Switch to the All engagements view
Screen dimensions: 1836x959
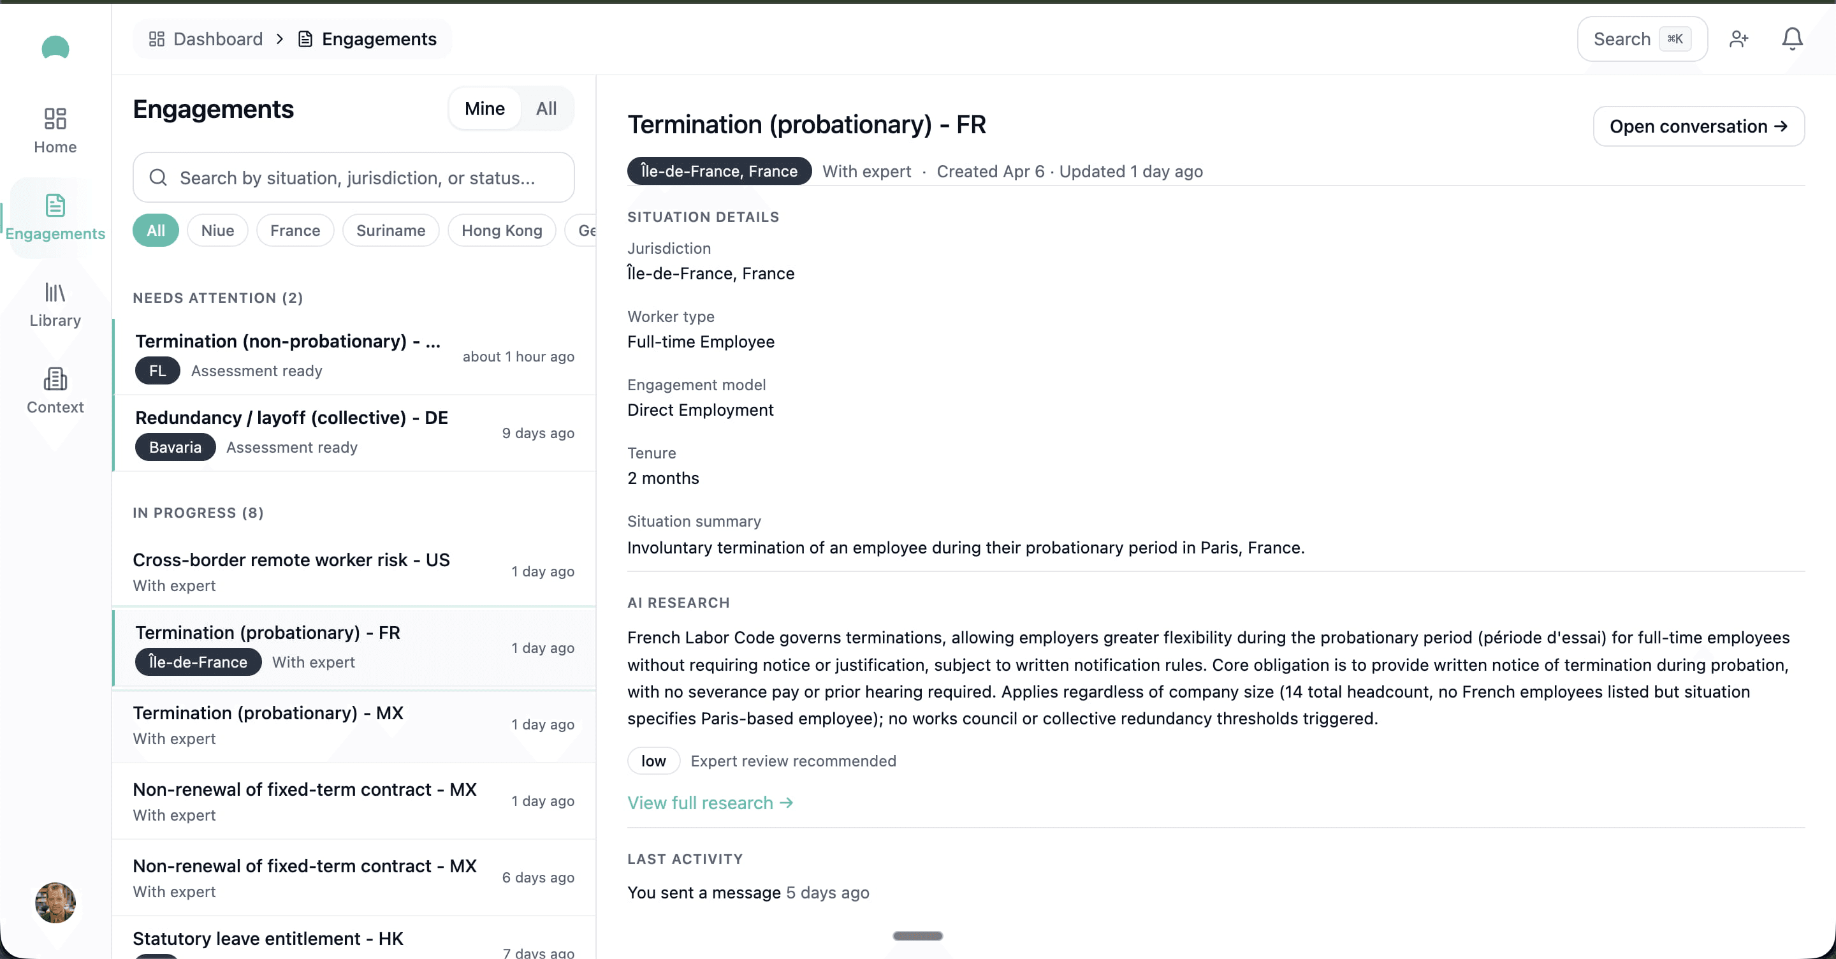[545, 108]
